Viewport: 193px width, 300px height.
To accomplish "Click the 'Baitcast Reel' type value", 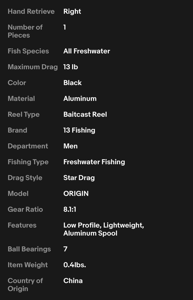I will (x=85, y=114).
